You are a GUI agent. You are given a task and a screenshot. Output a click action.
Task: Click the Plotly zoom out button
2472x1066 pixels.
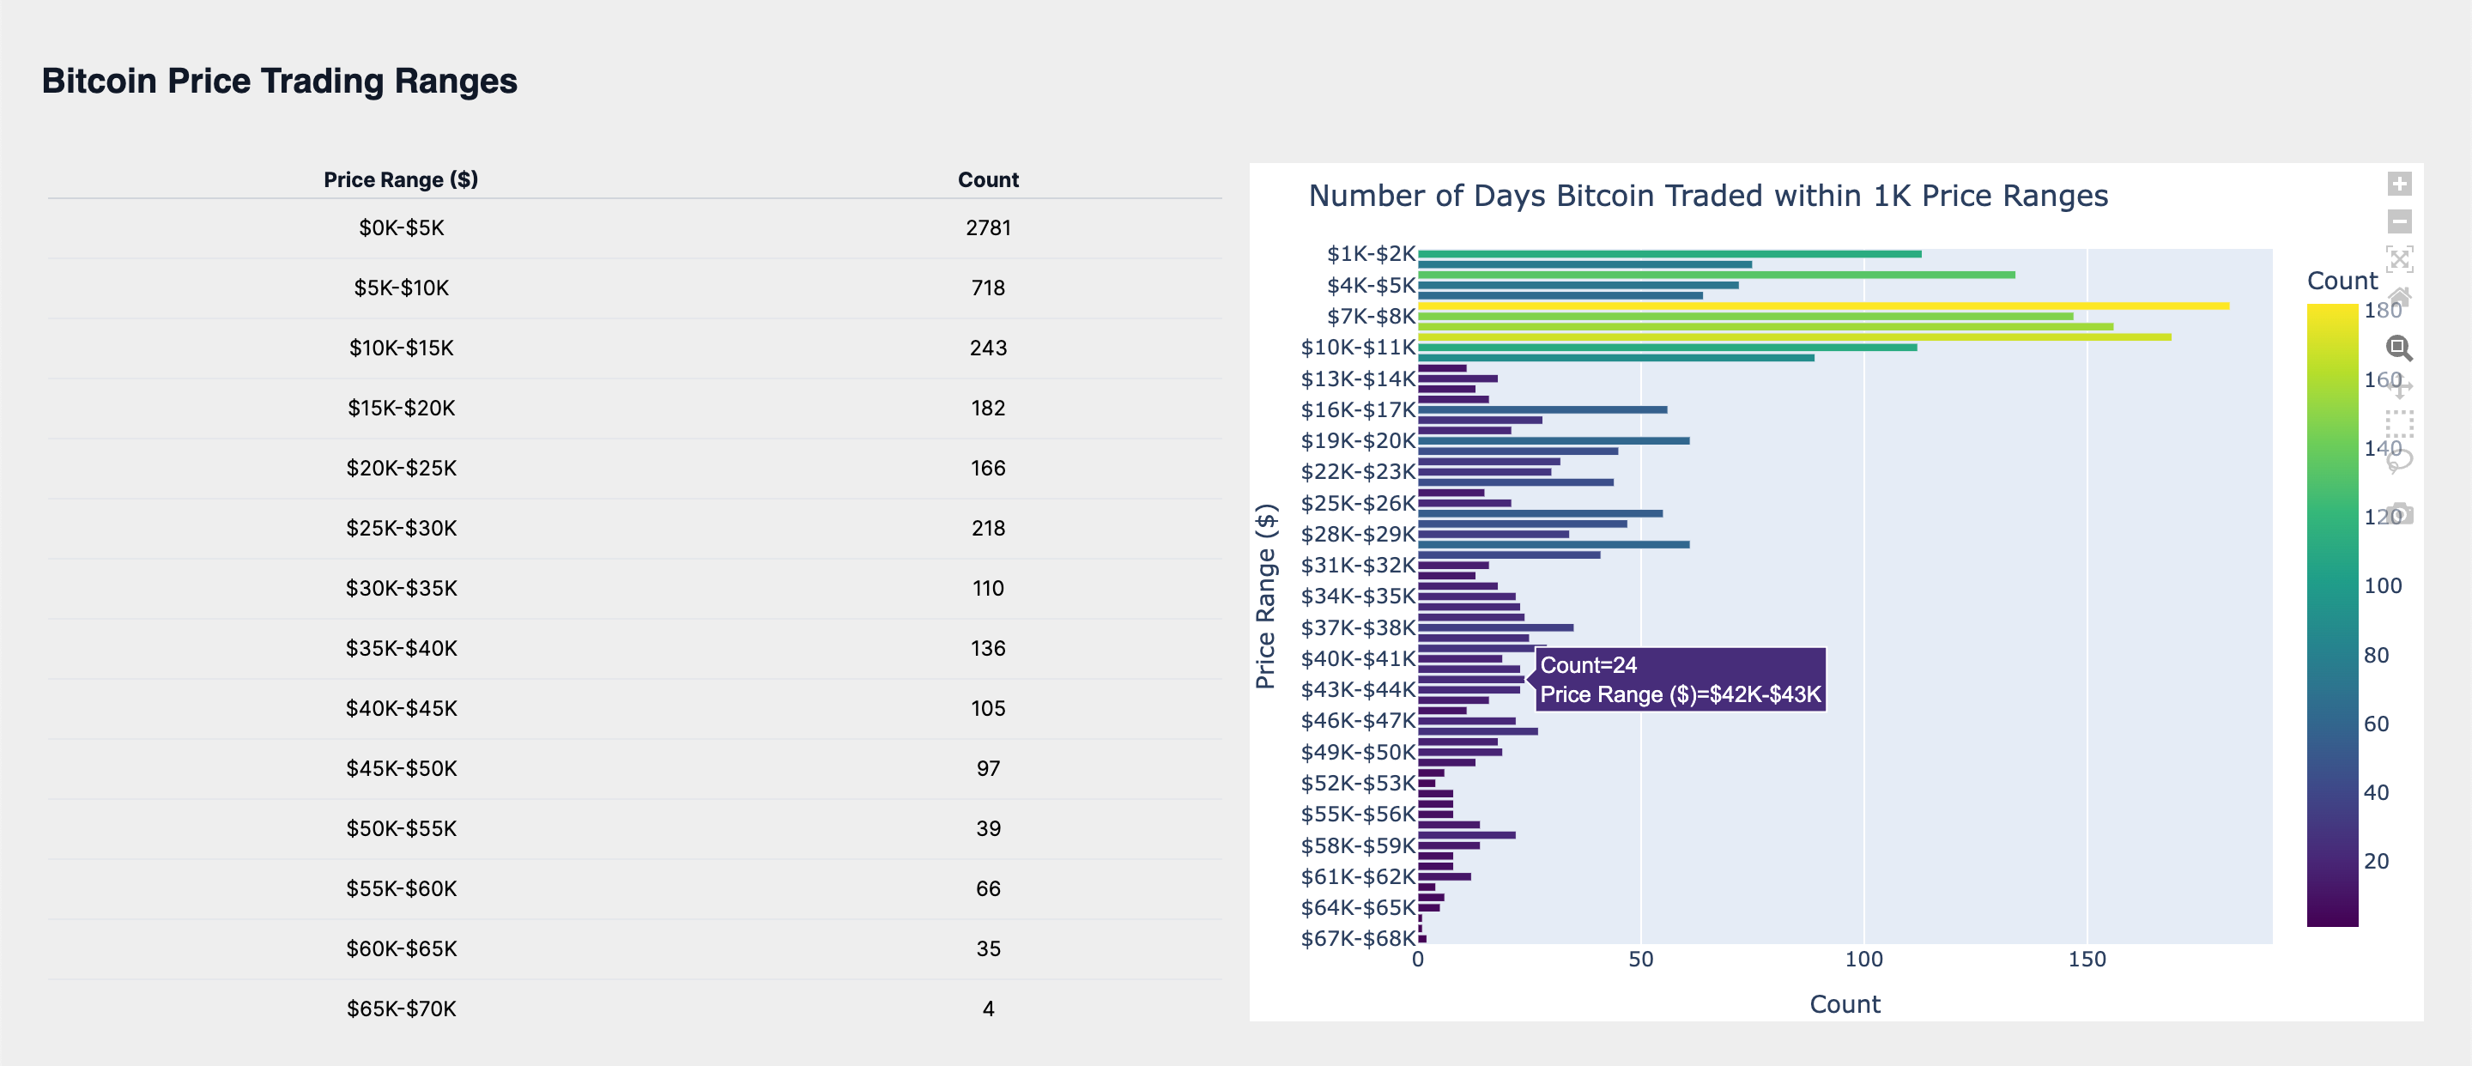pos(2399,221)
